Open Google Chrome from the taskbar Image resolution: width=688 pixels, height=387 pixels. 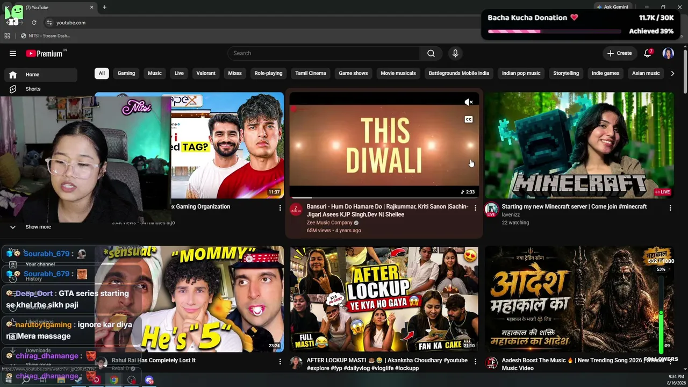(114, 380)
